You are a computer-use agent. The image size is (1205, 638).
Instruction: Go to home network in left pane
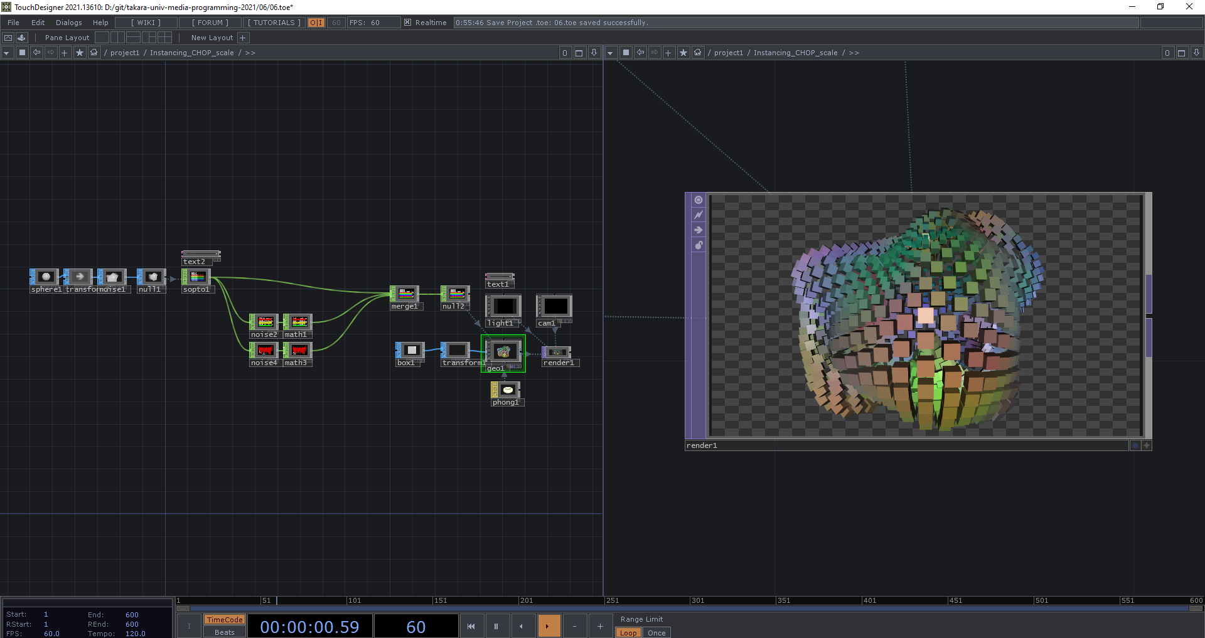[94, 53]
